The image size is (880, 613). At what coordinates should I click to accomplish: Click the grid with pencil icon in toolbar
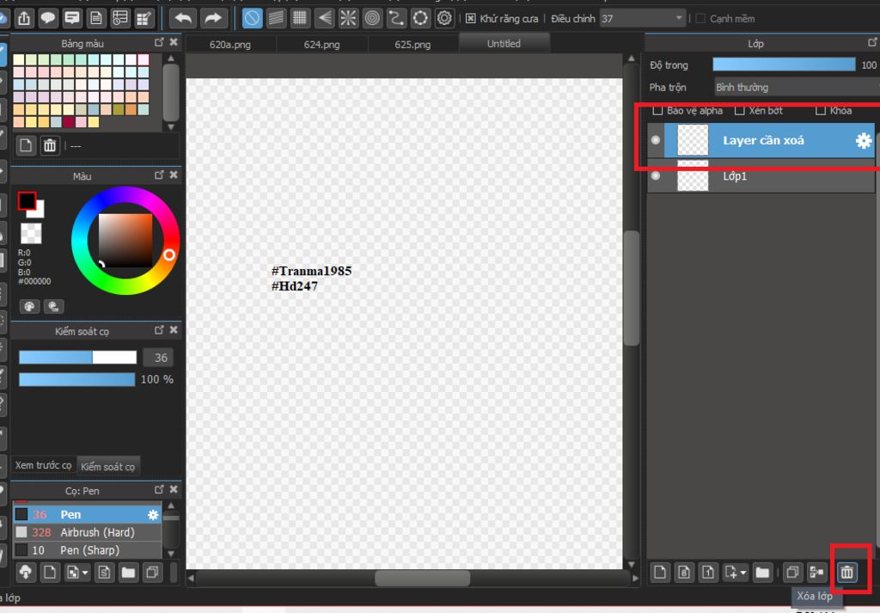click(x=144, y=19)
